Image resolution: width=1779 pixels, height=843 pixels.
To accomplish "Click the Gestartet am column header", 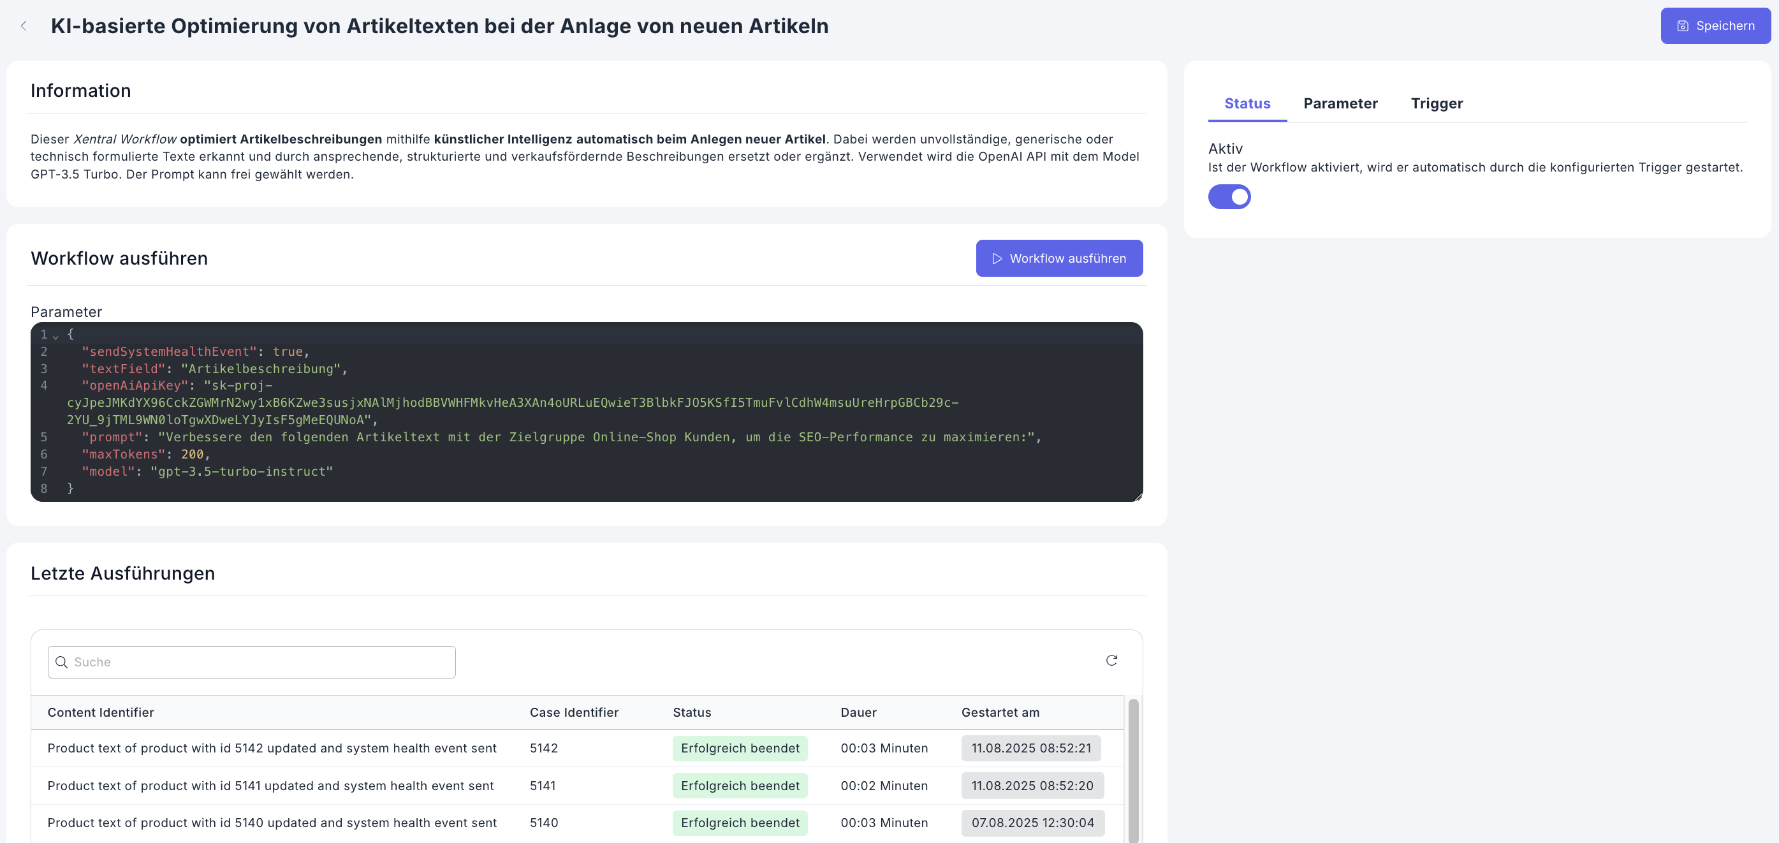I will tap(999, 712).
